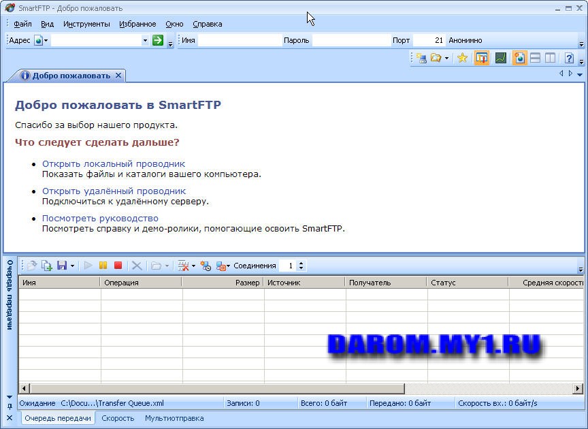Open the Избранное menu
This screenshot has width=588, height=429.
pyautogui.click(x=137, y=24)
